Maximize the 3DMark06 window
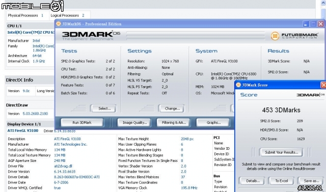 coord(313,24)
